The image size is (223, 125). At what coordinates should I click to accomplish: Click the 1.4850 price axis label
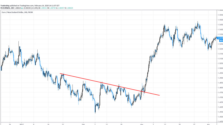pos(220,83)
